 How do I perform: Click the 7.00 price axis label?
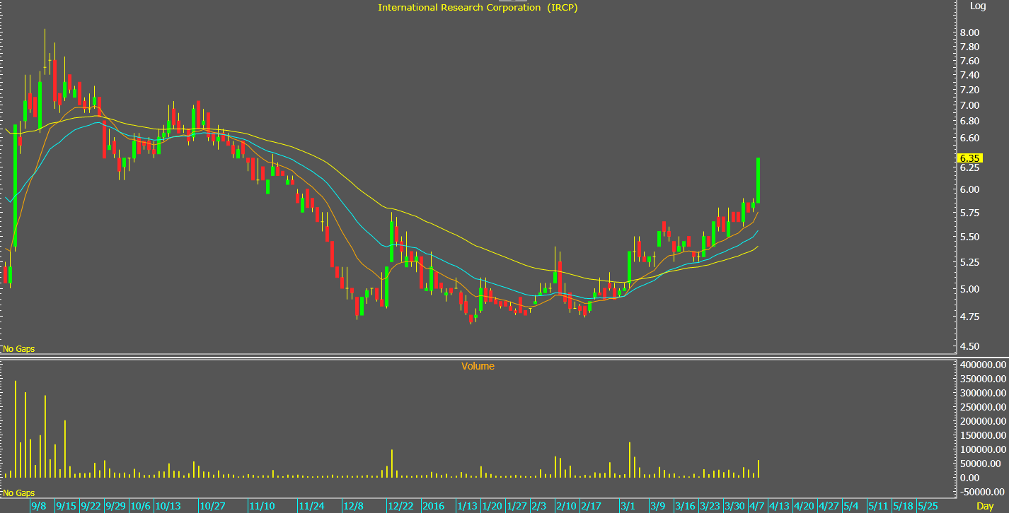pos(970,105)
